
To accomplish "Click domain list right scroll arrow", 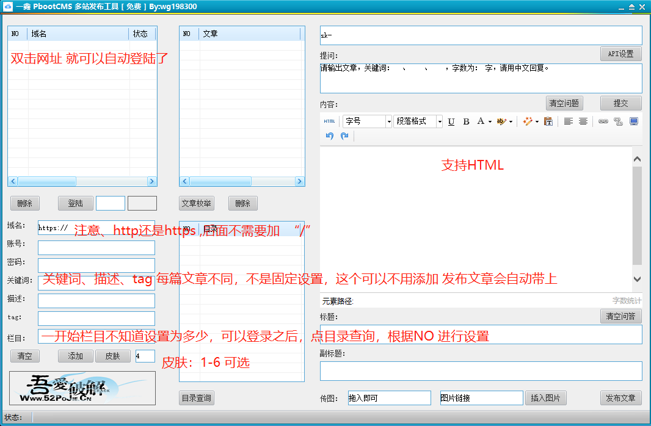I will click(151, 181).
